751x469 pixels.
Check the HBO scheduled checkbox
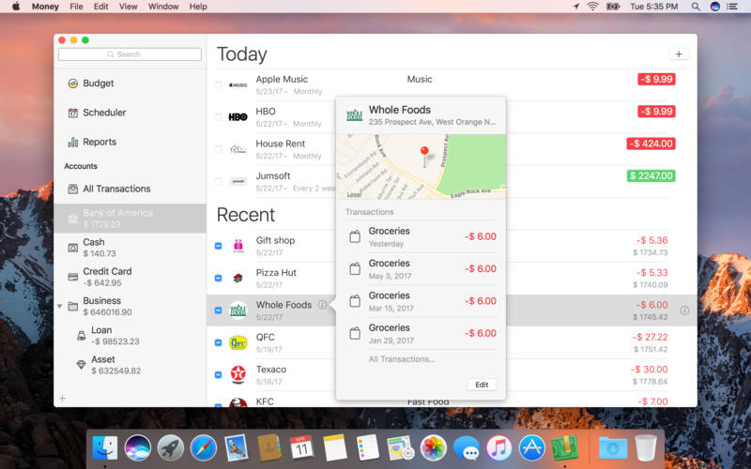tap(218, 116)
